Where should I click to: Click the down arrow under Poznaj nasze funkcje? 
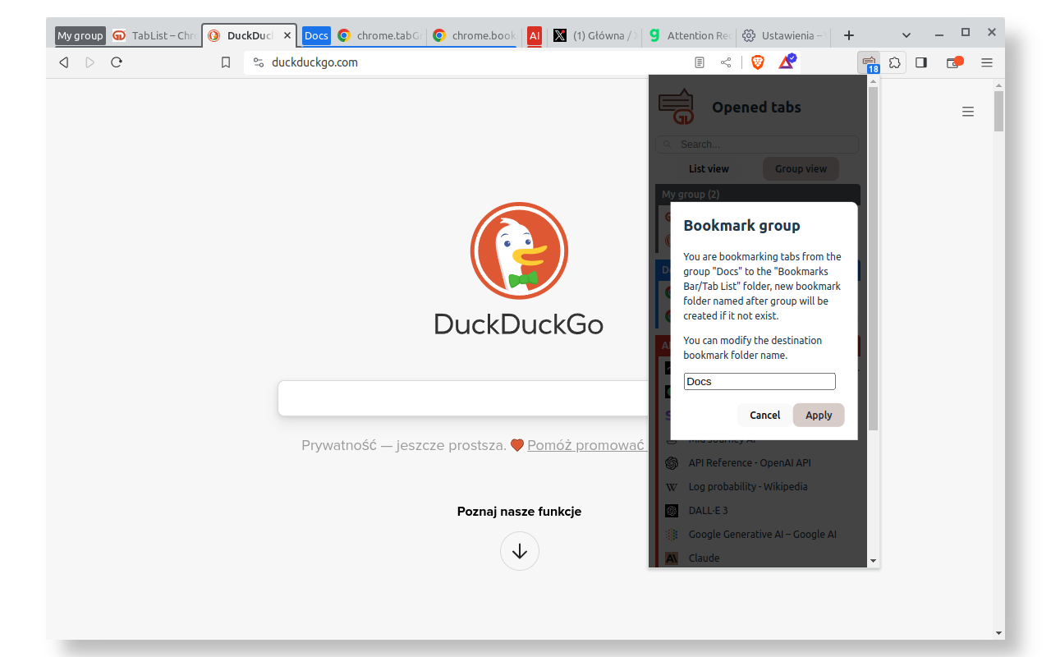point(520,551)
